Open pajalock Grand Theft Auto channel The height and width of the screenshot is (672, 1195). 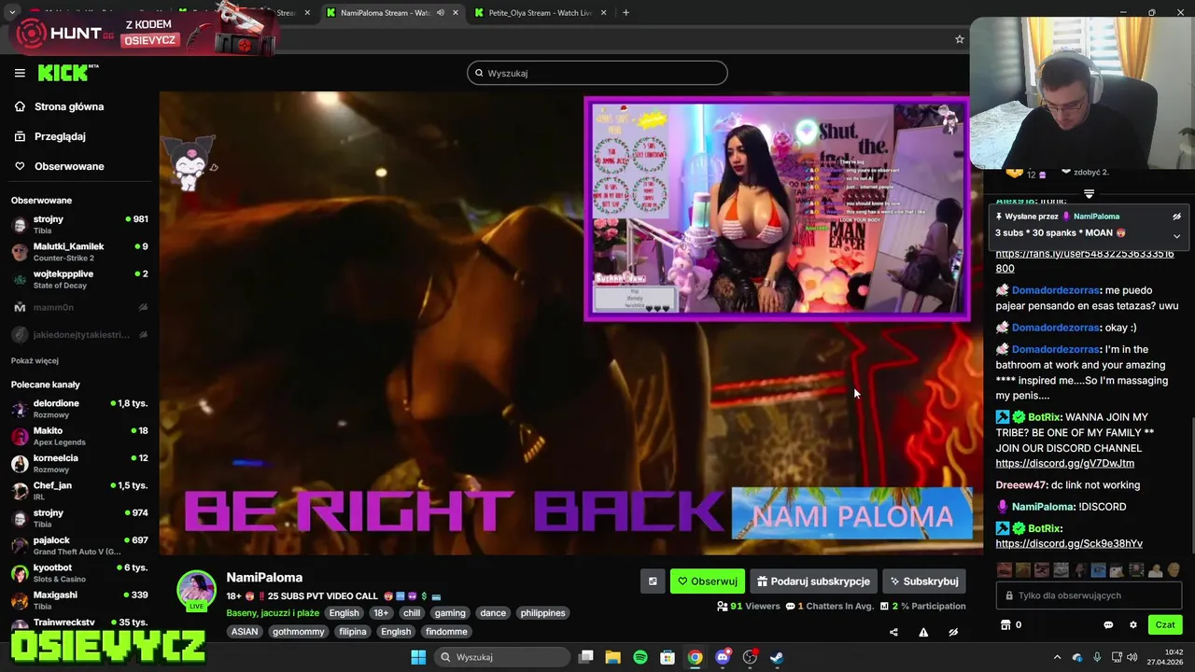pos(79,546)
